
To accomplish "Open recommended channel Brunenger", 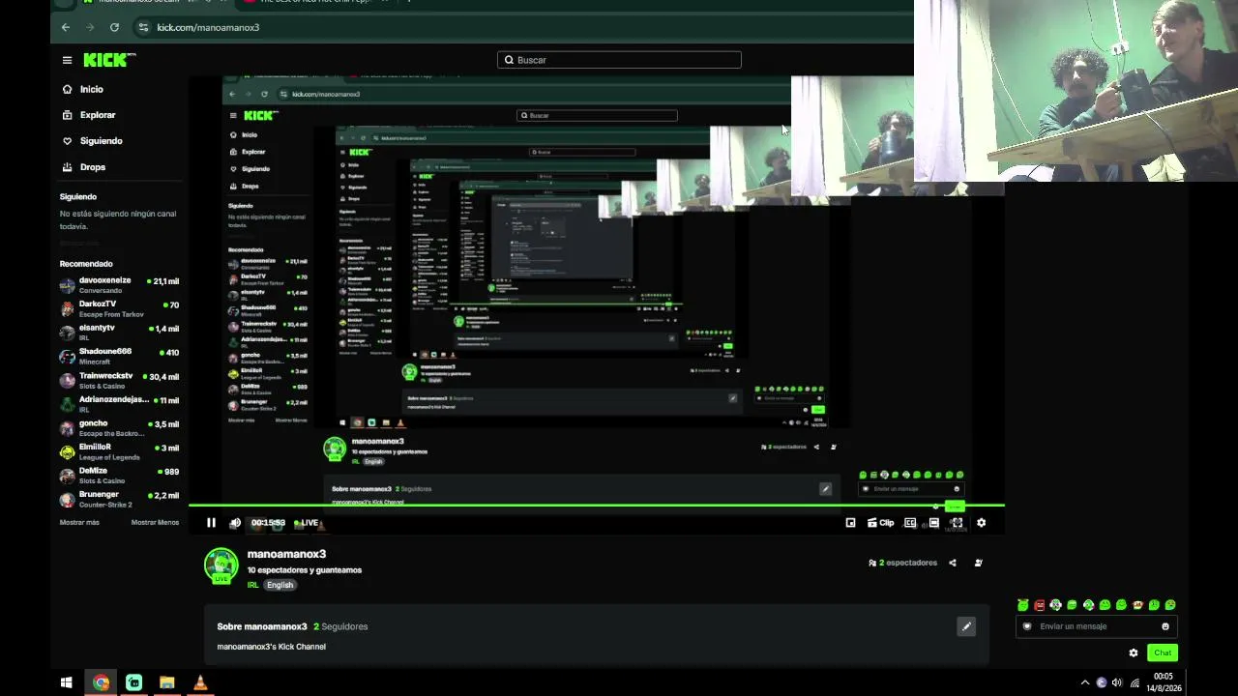I will [119, 499].
